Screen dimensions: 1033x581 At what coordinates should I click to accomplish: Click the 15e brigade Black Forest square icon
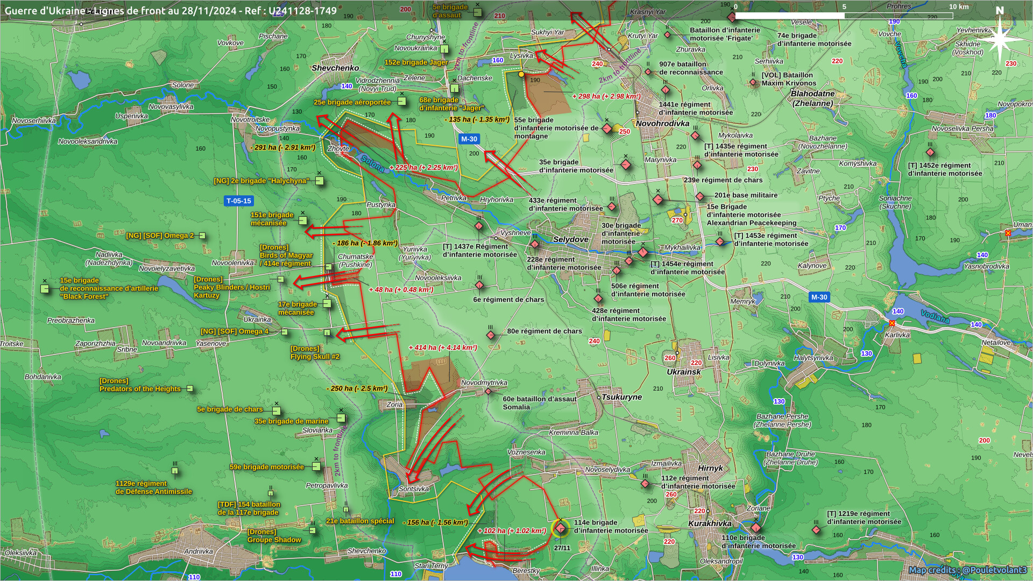(x=45, y=289)
